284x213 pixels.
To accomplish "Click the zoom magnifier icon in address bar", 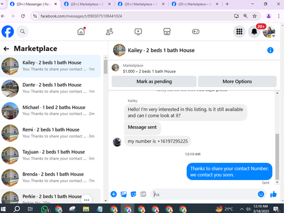I will (245, 16).
